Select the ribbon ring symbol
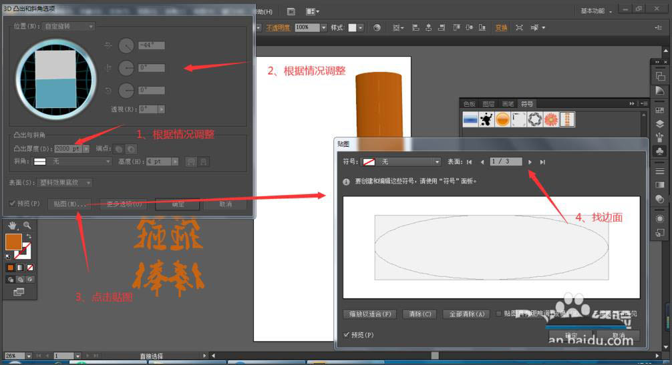This screenshot has height=365, width=672. [x=535, y=119]
